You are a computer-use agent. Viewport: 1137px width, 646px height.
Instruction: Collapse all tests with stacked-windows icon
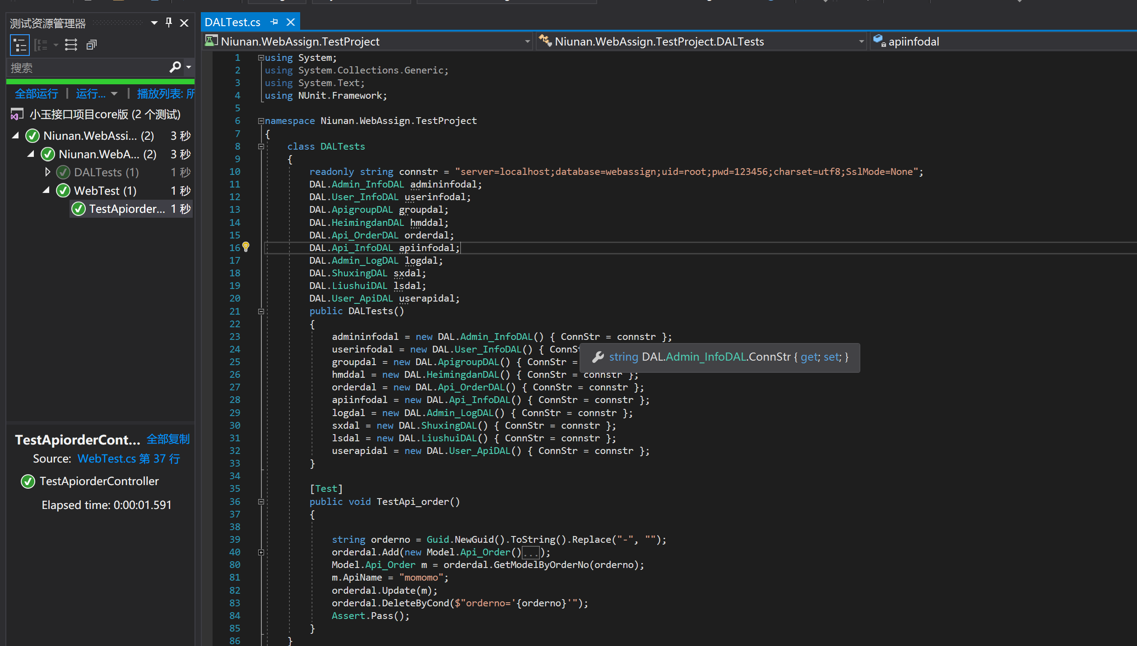click(92, 45)
